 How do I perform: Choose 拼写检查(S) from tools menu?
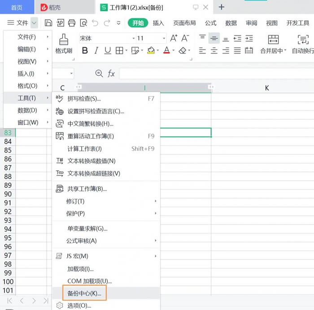(x=106, y=99)
